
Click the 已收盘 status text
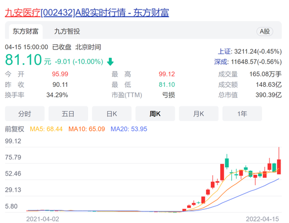pyautogui.click(x=62, y=47)
